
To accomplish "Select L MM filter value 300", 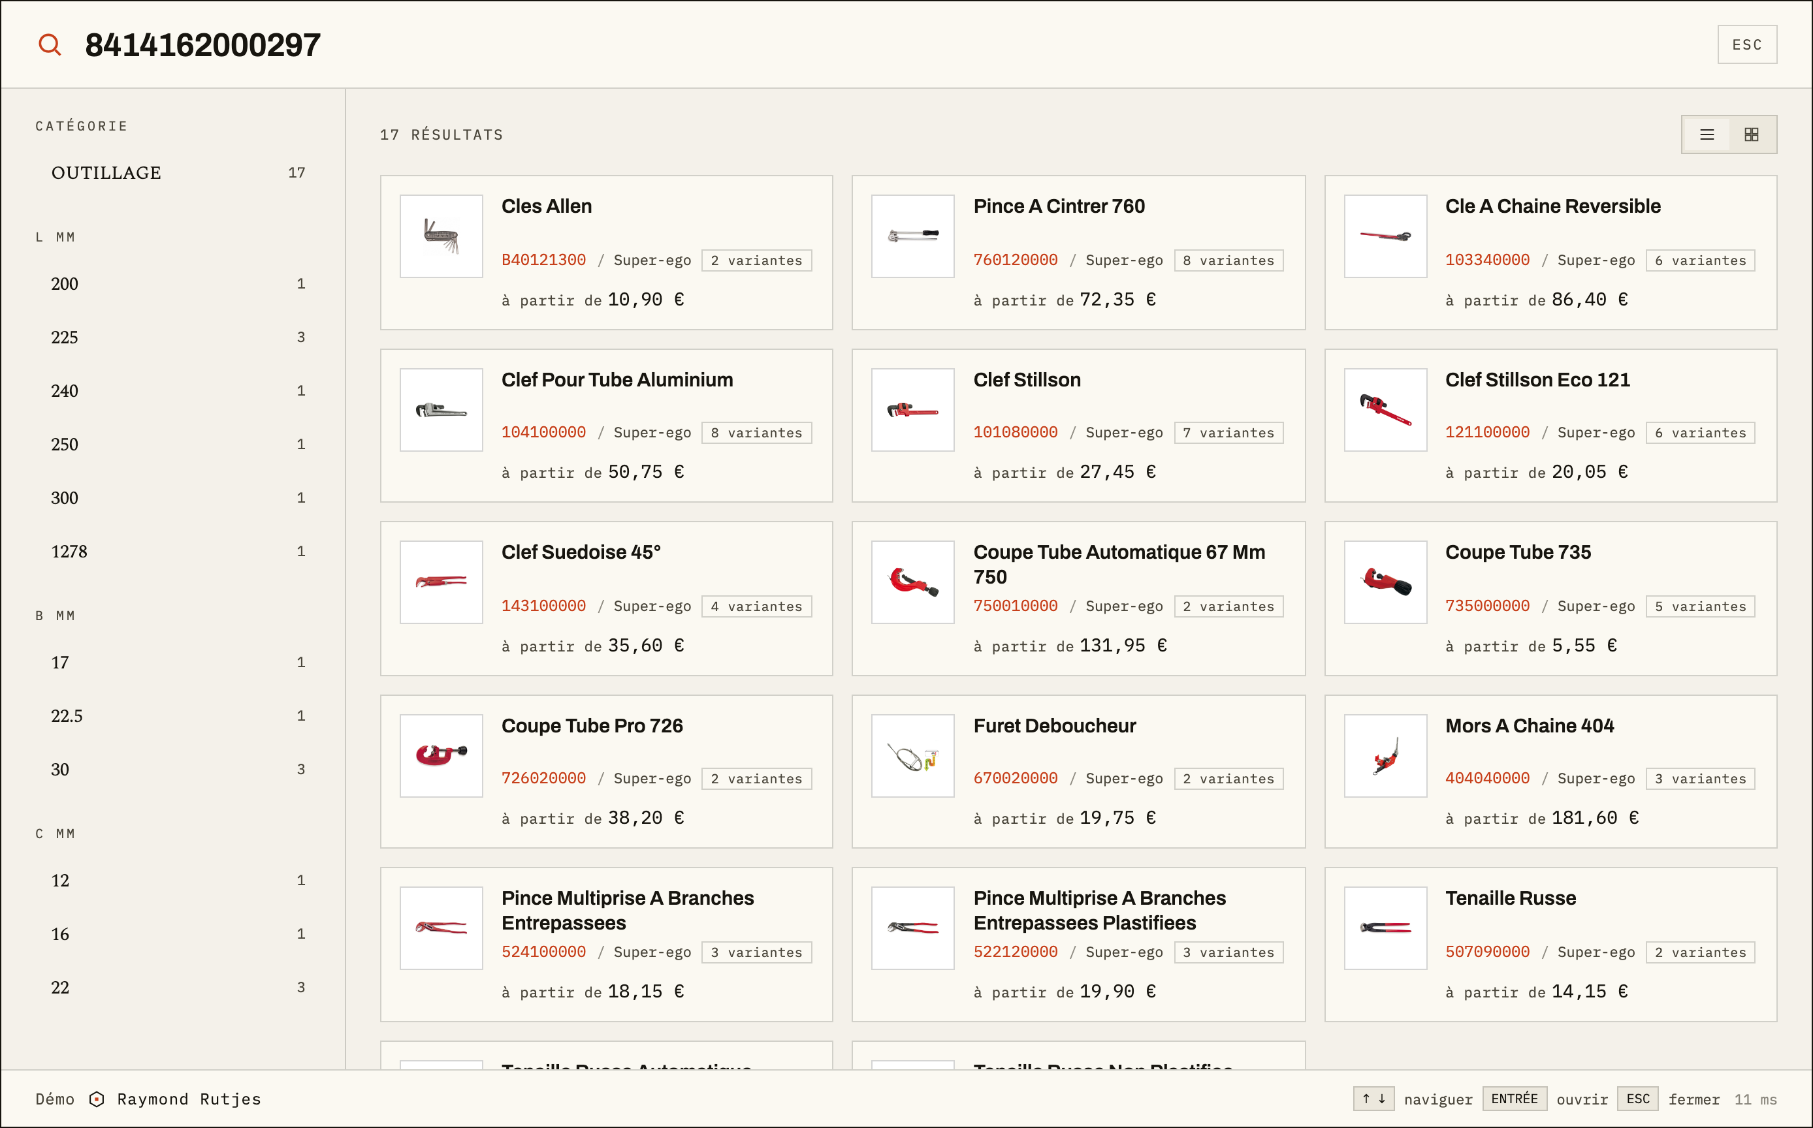I will [178, 498].
